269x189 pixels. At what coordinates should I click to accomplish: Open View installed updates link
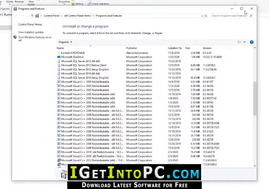click(31, 32)
